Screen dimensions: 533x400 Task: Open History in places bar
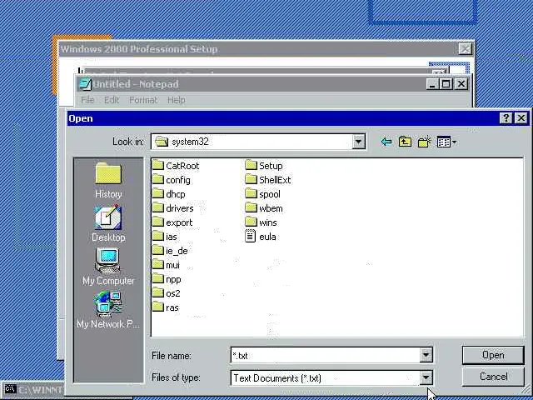tap(108, 180)
